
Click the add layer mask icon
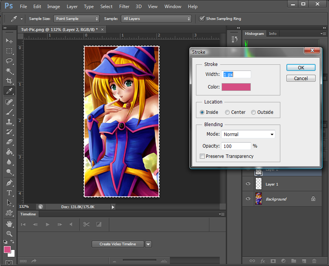[273, 261]
